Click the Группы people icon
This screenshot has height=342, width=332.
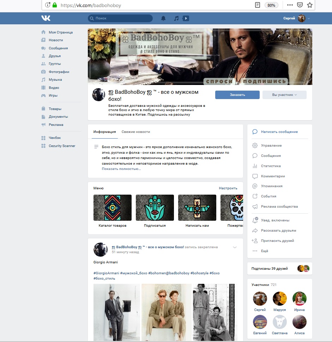click(x=43, y=64)
